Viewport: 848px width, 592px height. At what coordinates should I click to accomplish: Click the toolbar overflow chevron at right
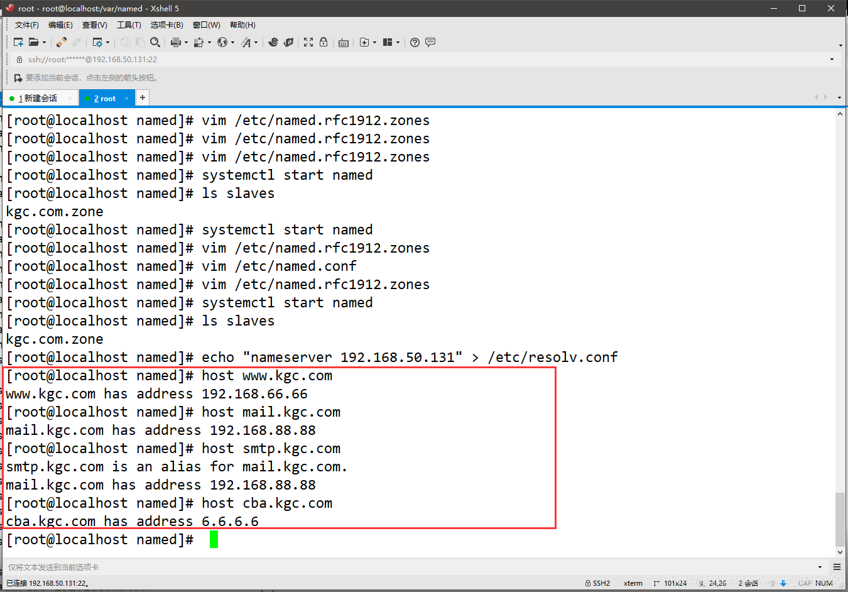coord(840,45)
